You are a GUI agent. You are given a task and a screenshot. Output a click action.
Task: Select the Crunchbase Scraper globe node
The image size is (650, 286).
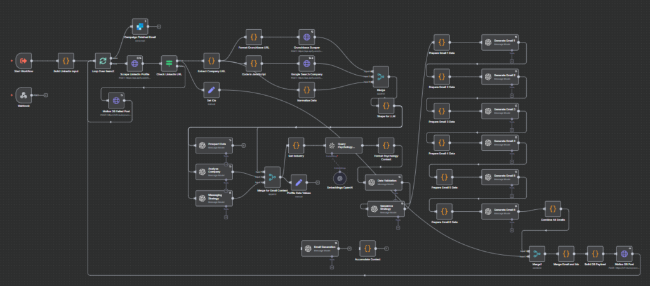point(307,37)
